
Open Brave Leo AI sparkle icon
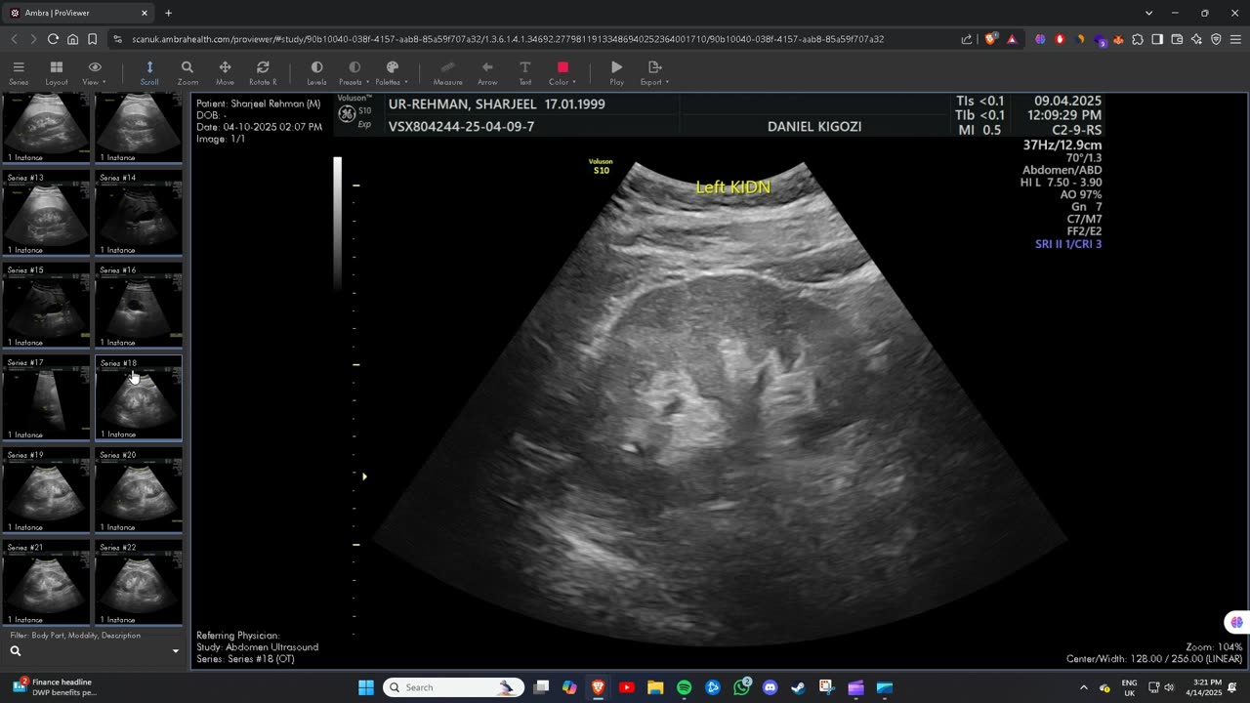pyautogui.click(x=1196, y=39)
